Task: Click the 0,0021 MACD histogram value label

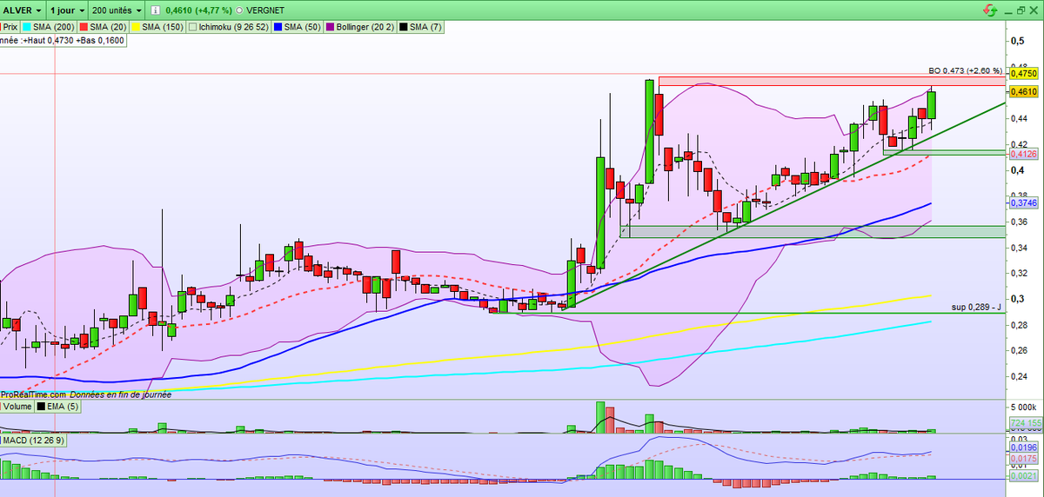Action: pyautogui.click(x=1023, y=475)
